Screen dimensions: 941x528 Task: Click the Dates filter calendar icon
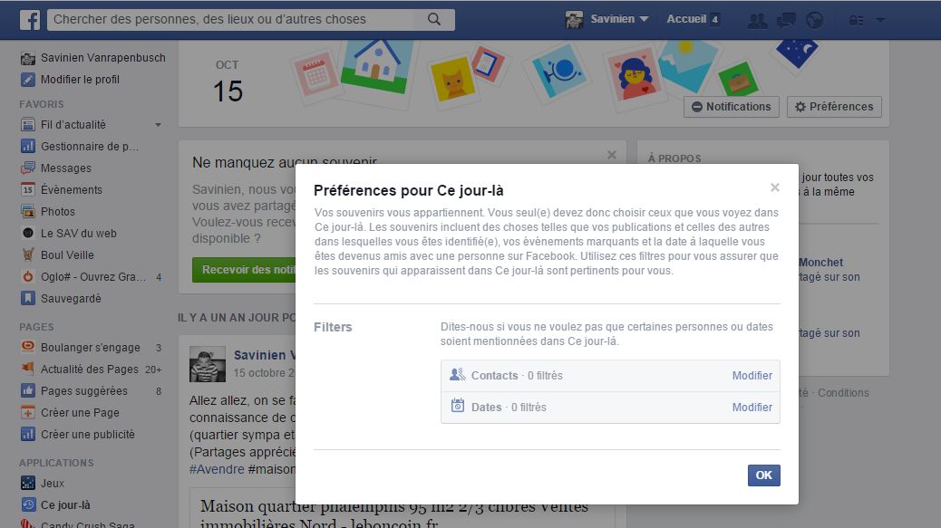tap(457, 406)
